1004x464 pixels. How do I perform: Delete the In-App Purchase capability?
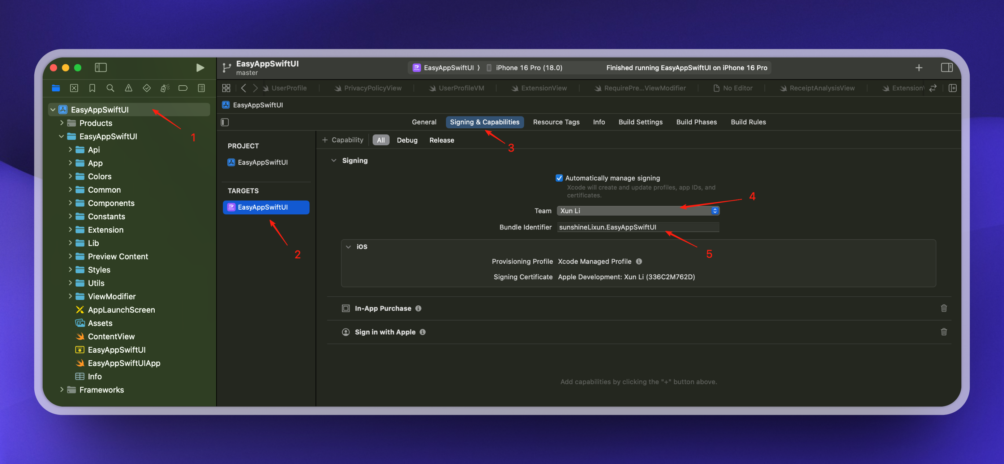(944, 308)
